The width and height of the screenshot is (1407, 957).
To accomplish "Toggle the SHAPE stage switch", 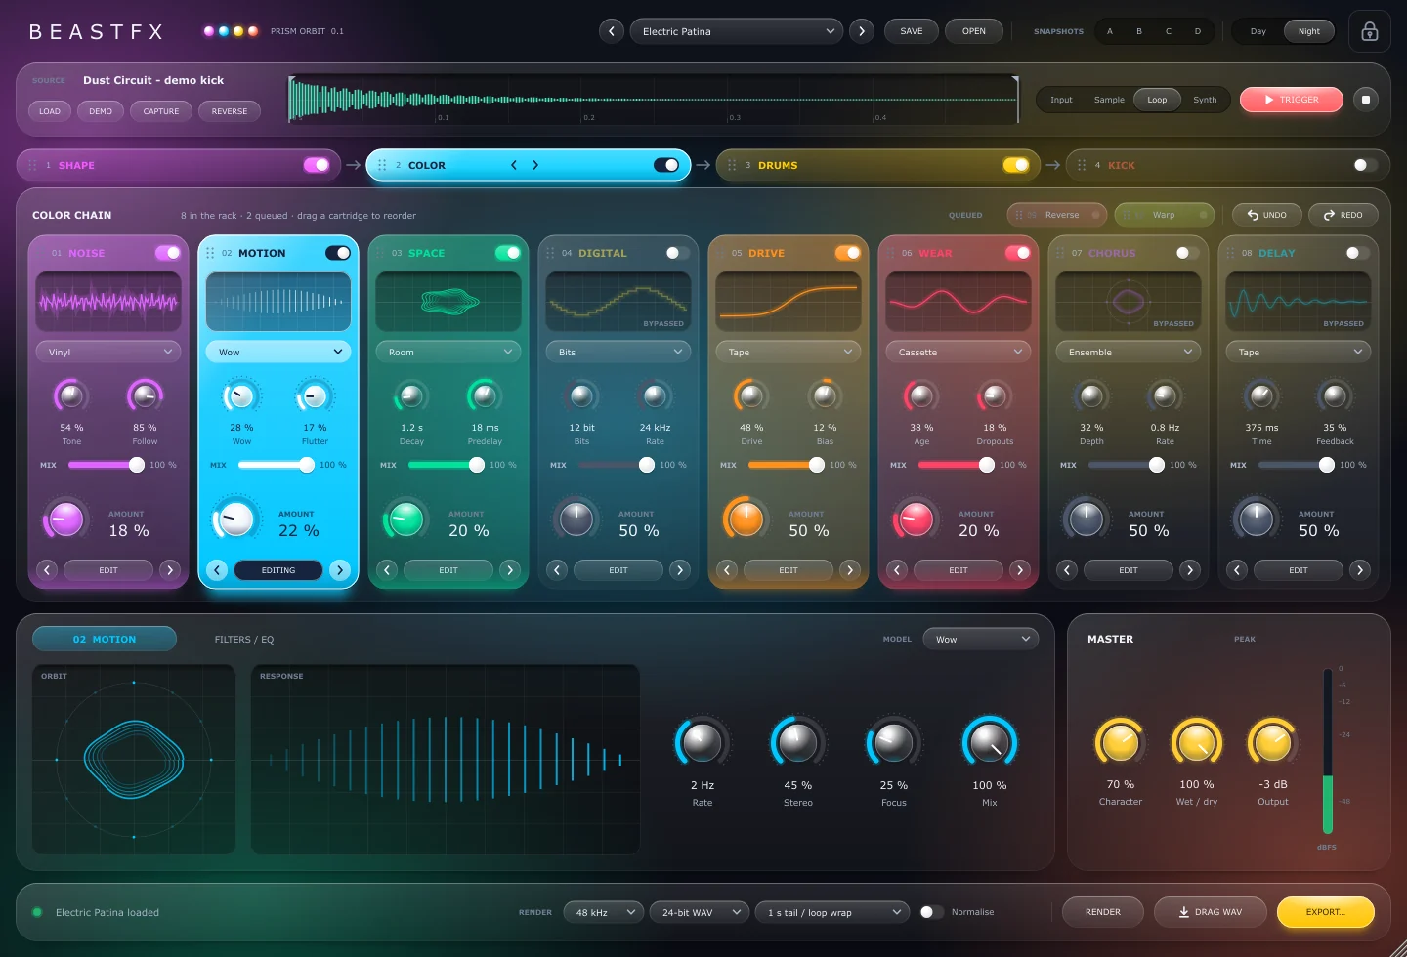I will pos(317,165).
